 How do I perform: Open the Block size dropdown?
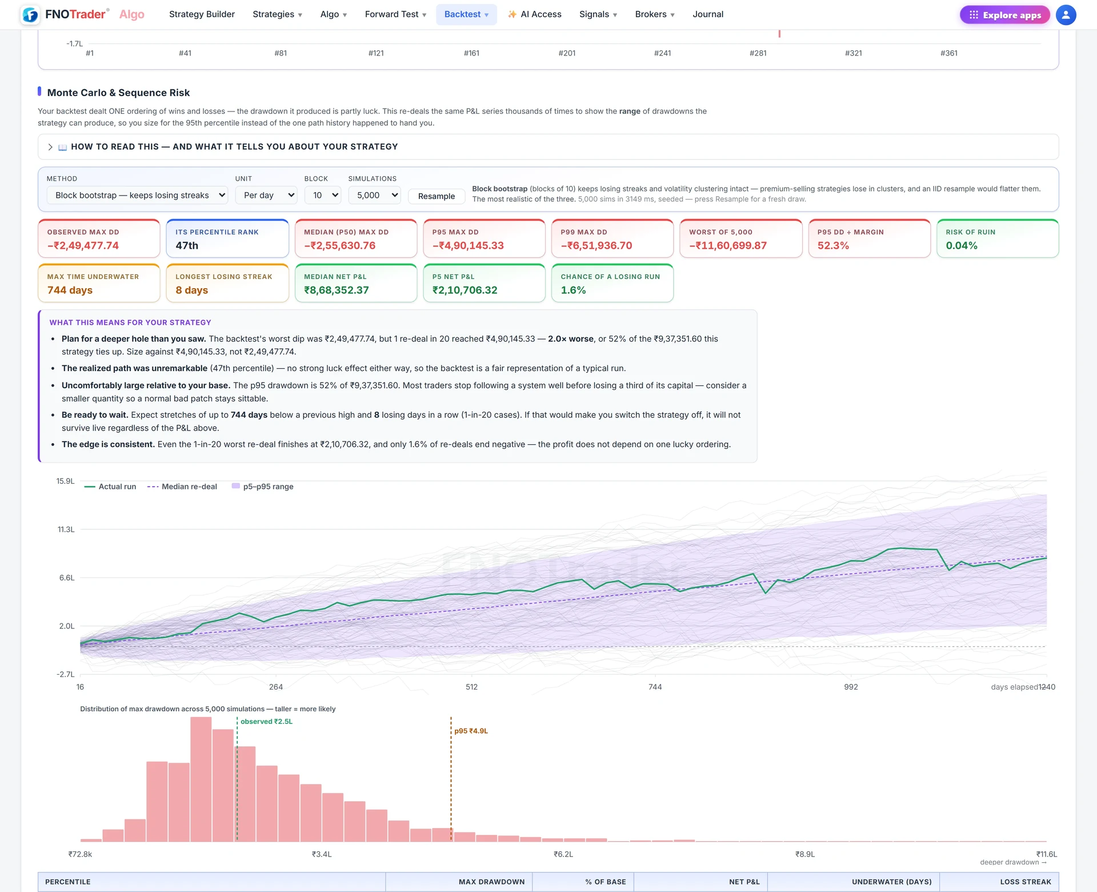point(323,195)
